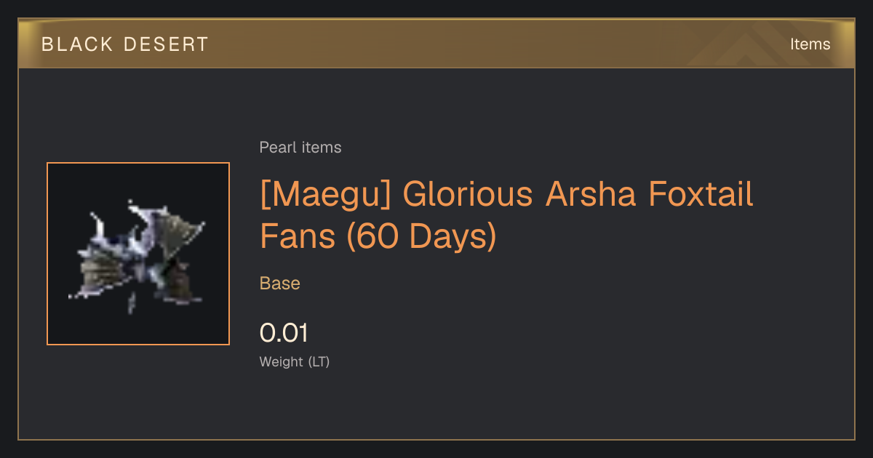Click the (LT) unit text
The width and height of the screenshot is (873, 458).
319,361
